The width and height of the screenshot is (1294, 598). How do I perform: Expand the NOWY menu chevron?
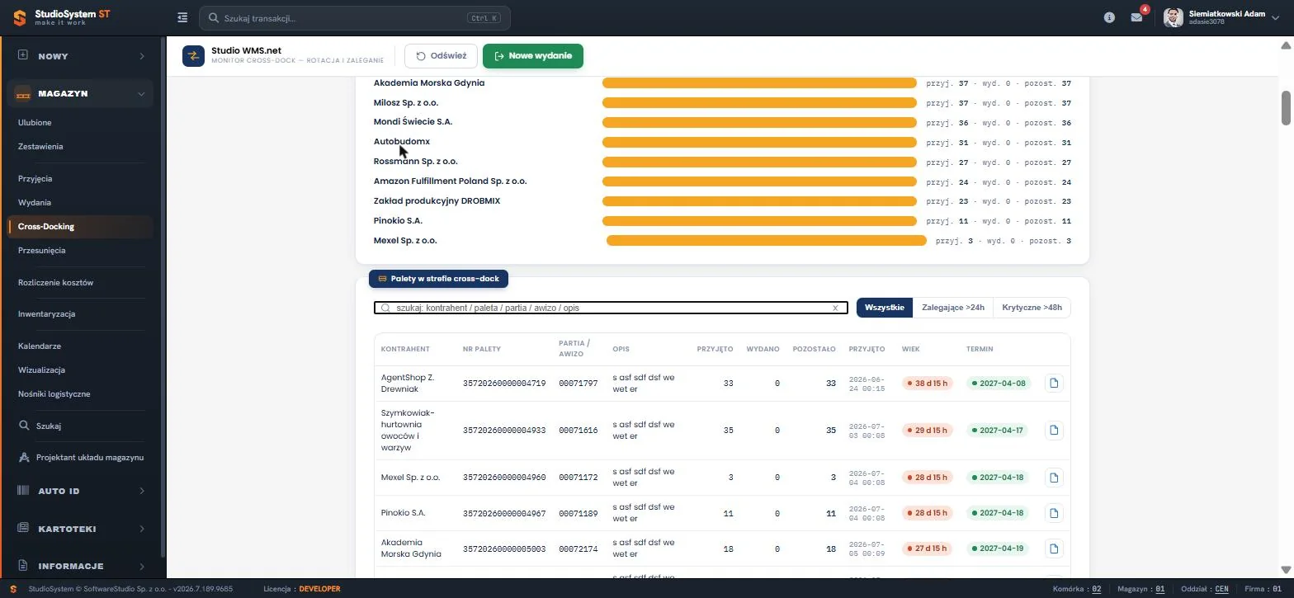[x=142, y=56]
